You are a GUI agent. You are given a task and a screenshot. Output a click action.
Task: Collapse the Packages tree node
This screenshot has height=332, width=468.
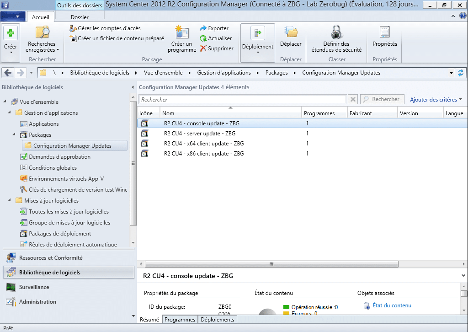[x=14, y=134]
